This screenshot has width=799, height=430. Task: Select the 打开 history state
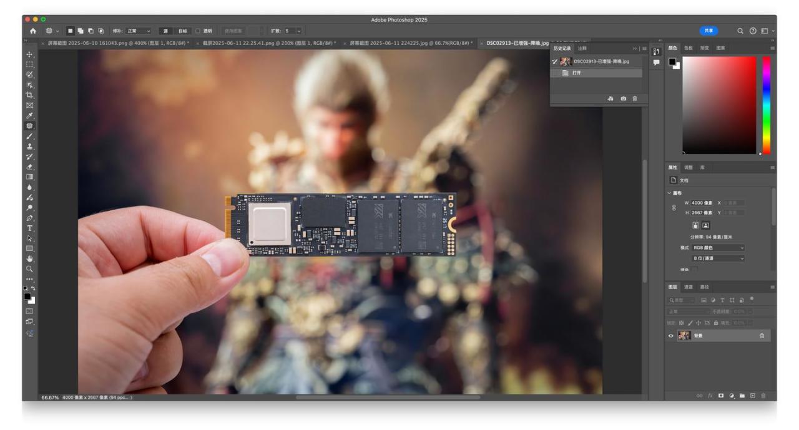point(596,73)
